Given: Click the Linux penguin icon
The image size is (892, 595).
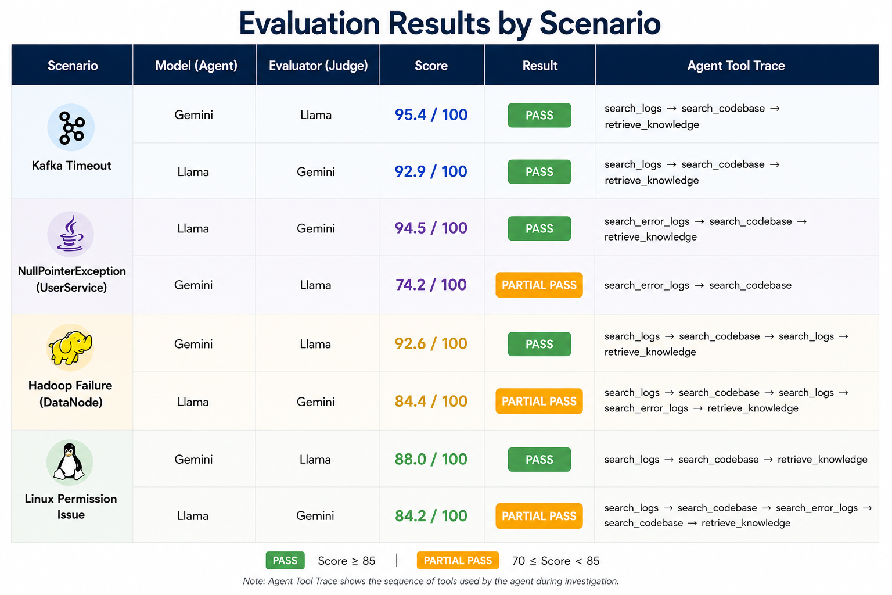Looking at the screenshot, I should 70,463.
